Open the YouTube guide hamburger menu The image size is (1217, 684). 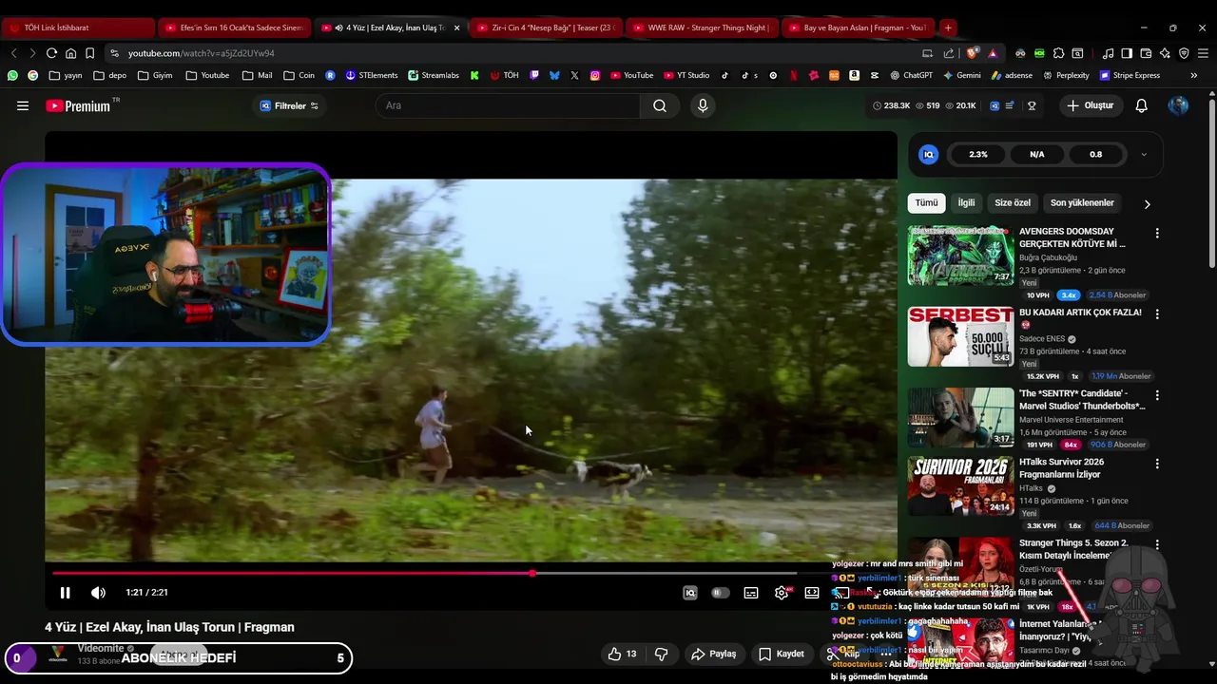23,105
